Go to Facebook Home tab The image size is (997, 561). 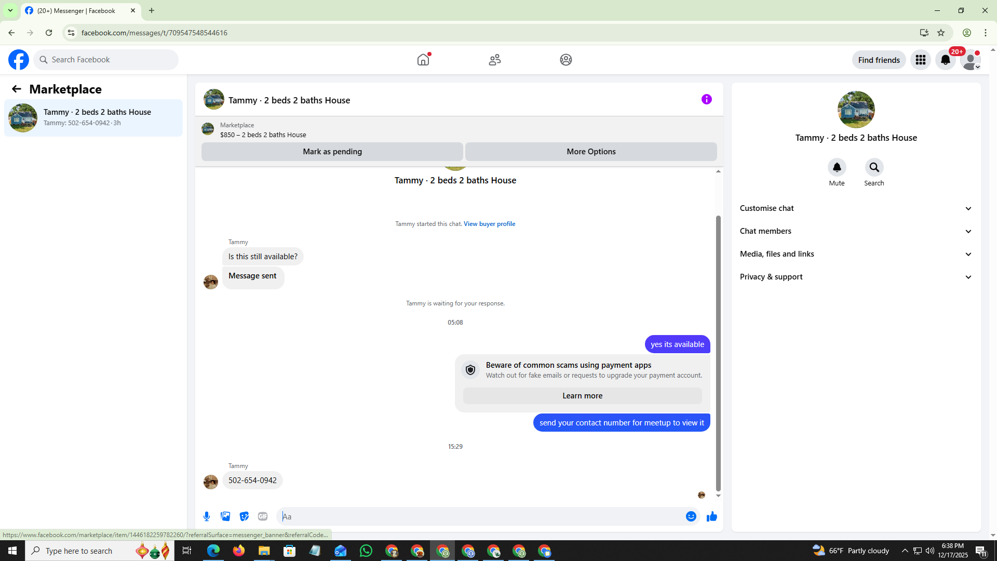pyautogui.click(x=423, y=60)
